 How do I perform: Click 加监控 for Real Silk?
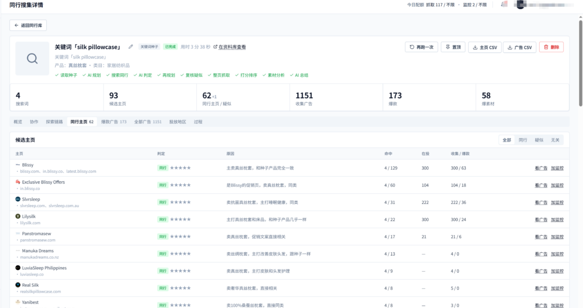click(557, 288)
